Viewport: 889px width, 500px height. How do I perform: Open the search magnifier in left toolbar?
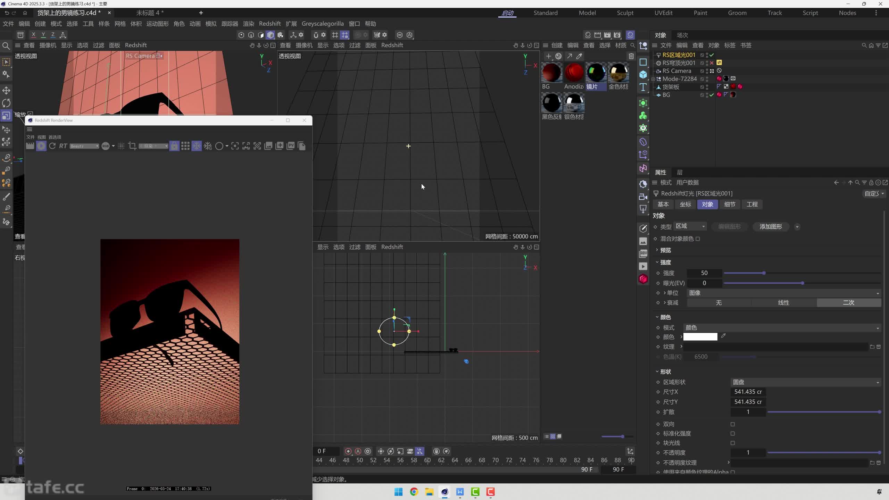click(x=6, y=46)
